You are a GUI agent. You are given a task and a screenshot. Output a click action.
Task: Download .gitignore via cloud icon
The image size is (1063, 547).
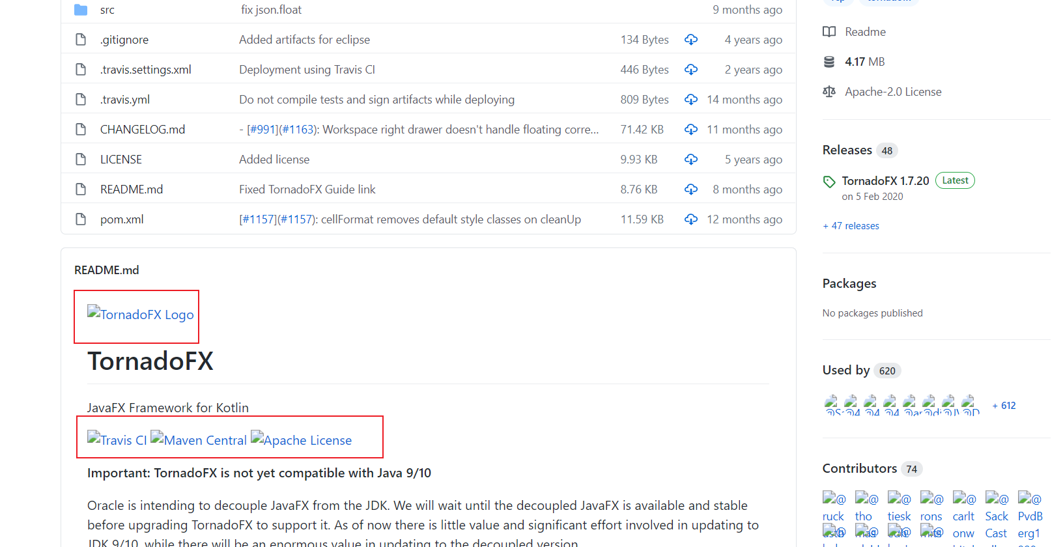click(691, 40)
